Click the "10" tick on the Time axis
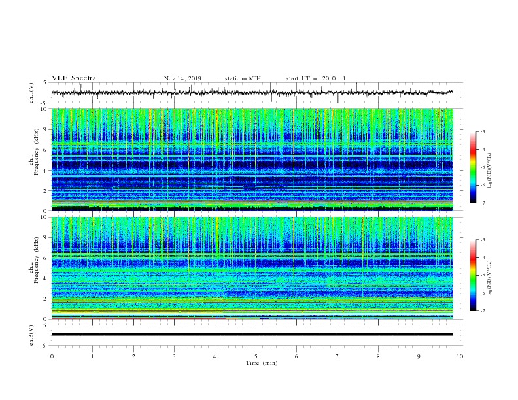The image size is (518, 400). tap(460, 356)
